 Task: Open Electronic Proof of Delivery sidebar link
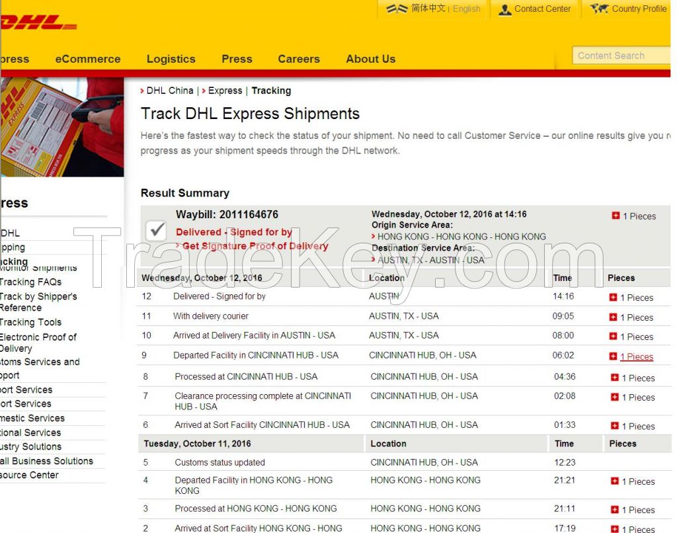click(x=38, y=343)
